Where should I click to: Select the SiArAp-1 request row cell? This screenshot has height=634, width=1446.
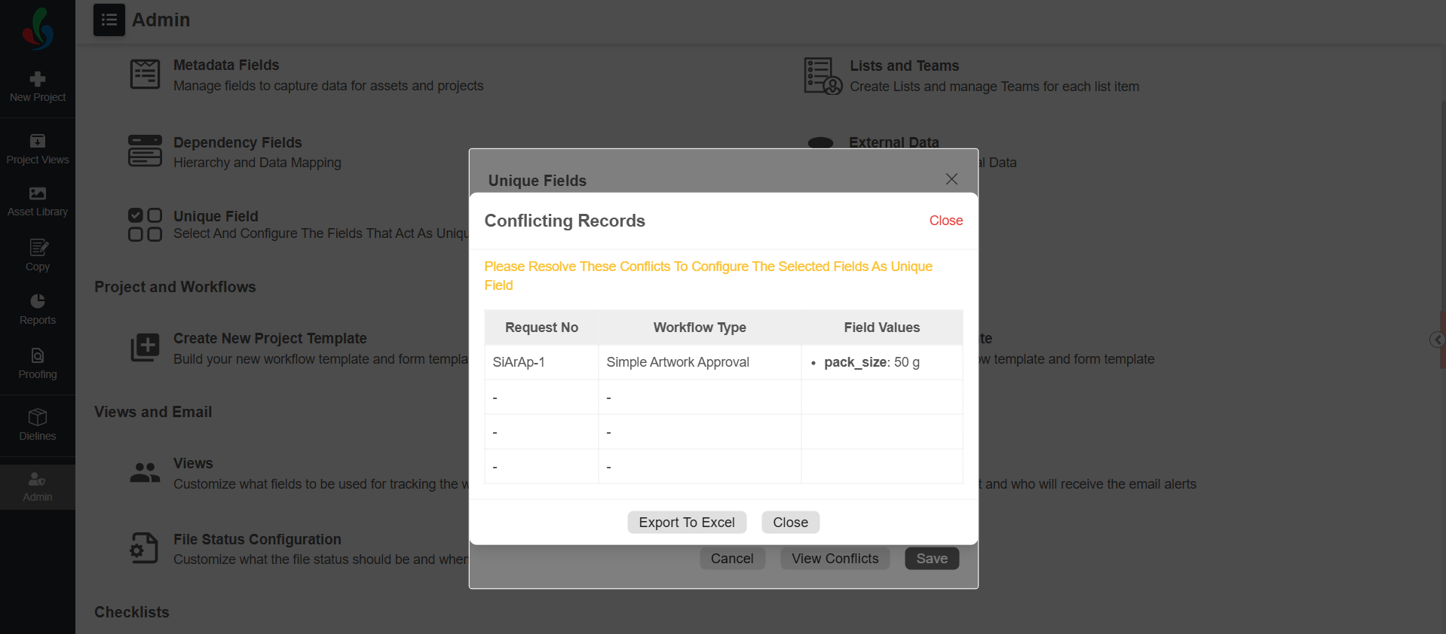pyautogui.click(x=519, y=362)
